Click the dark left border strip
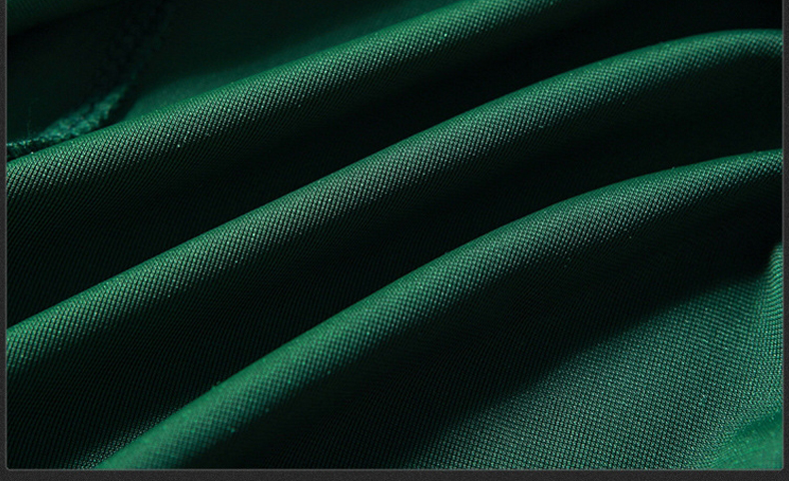 coord(3,240)
